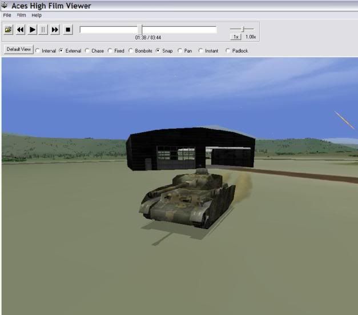Rewind the film playback
The image size is (358, 315).
[x=21, y=30]
